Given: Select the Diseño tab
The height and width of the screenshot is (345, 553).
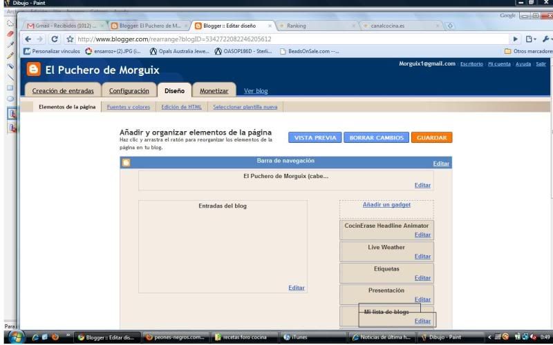Looking at the screenshot, I should click(x=174, y=91).
